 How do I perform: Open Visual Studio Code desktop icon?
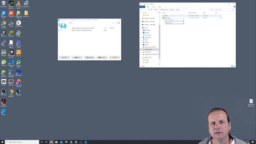11,63
